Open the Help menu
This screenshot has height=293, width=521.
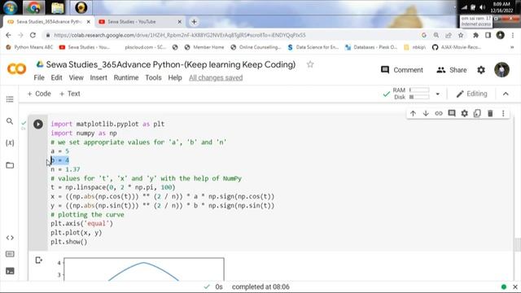point(175,78)
